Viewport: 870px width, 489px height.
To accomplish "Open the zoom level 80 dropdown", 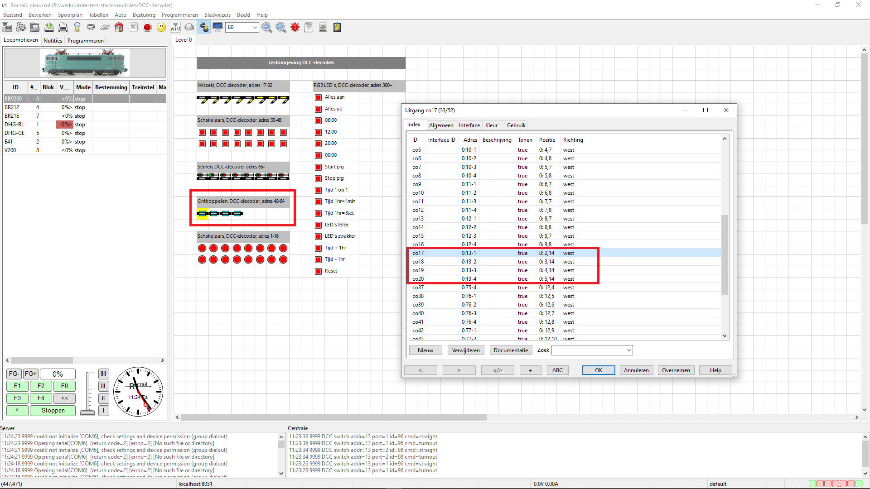I will pos(255,28).
